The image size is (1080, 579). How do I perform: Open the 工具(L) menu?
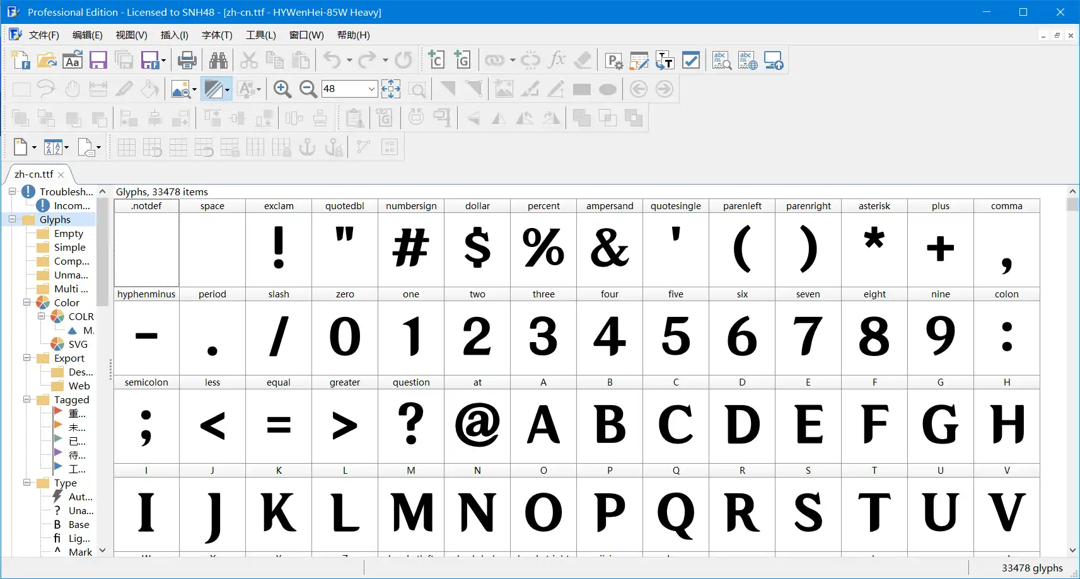[x=260, y=35]
